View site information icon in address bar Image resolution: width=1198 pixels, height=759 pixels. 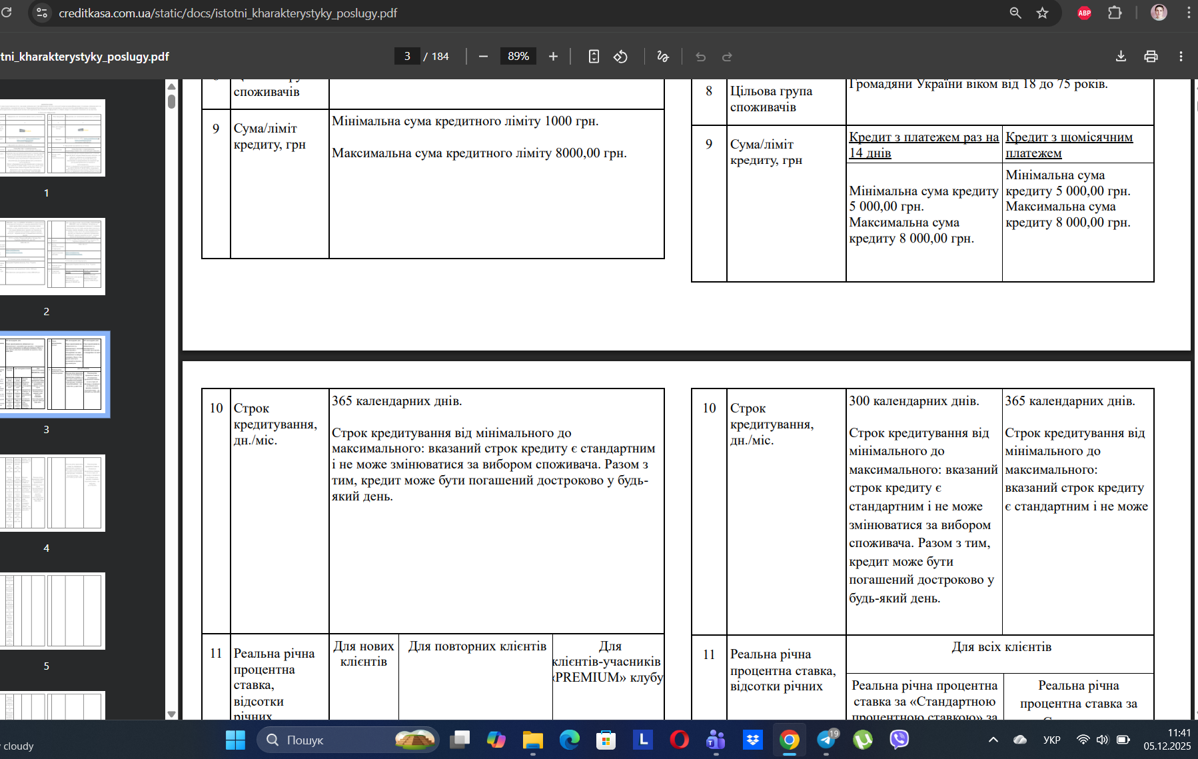pos(42,13)
